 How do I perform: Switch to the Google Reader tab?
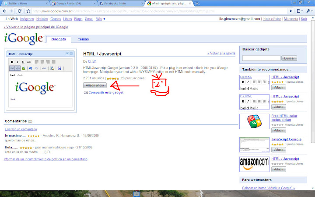(73, 4)
